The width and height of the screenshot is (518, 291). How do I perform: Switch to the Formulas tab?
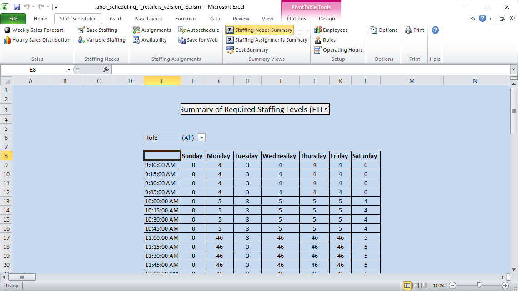tap(186, 19)
